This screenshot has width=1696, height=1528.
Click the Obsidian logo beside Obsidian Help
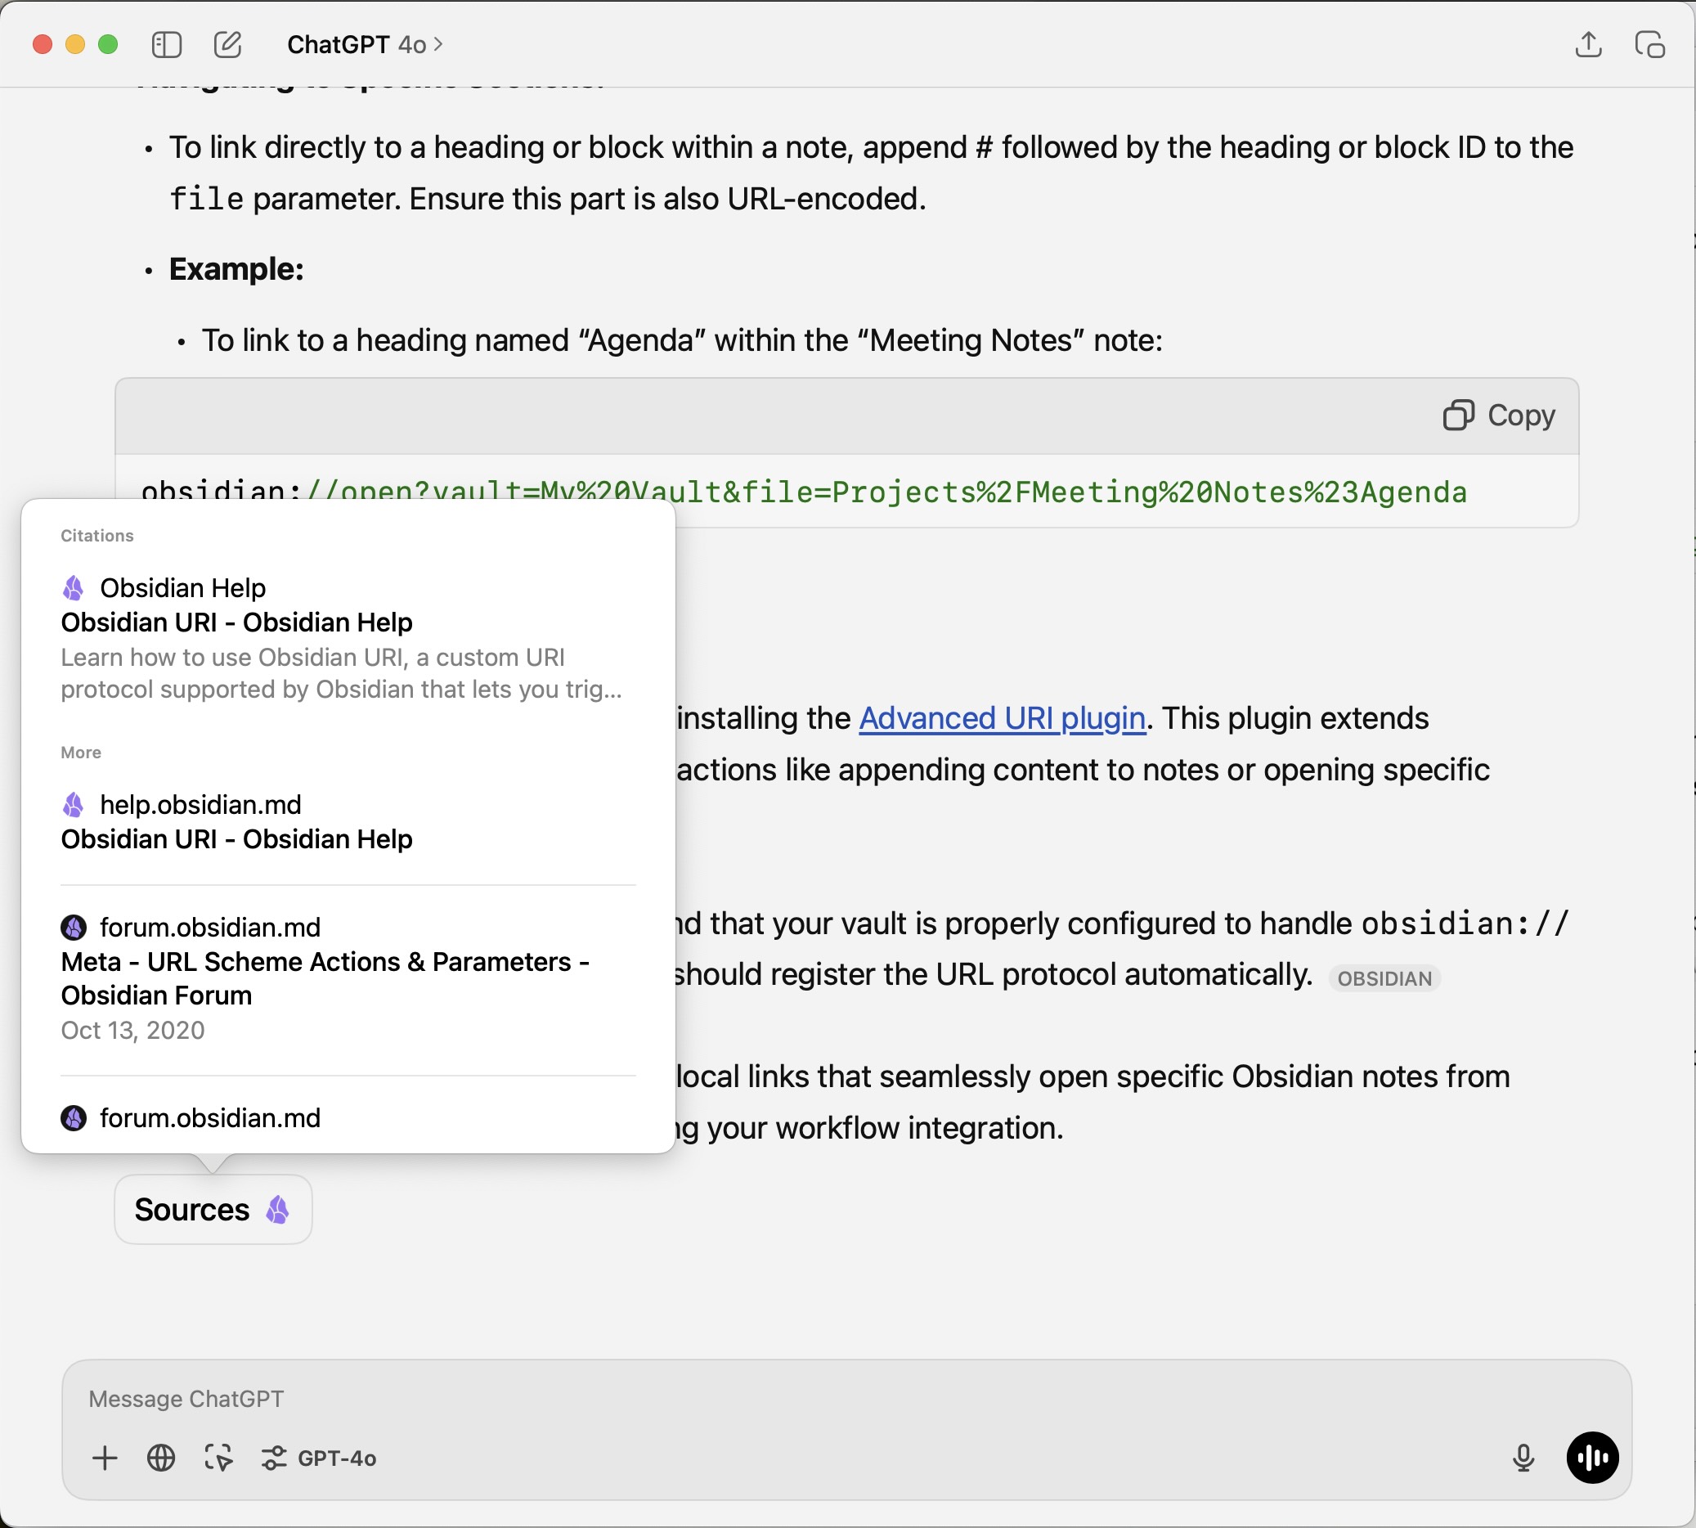coord(74,588)
